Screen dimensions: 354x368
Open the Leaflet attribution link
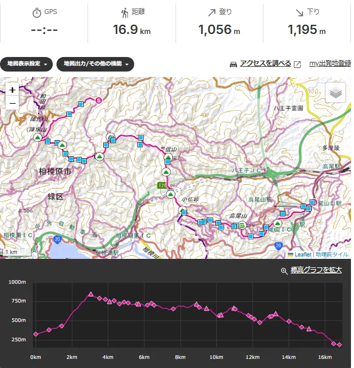tap(302, 255)
